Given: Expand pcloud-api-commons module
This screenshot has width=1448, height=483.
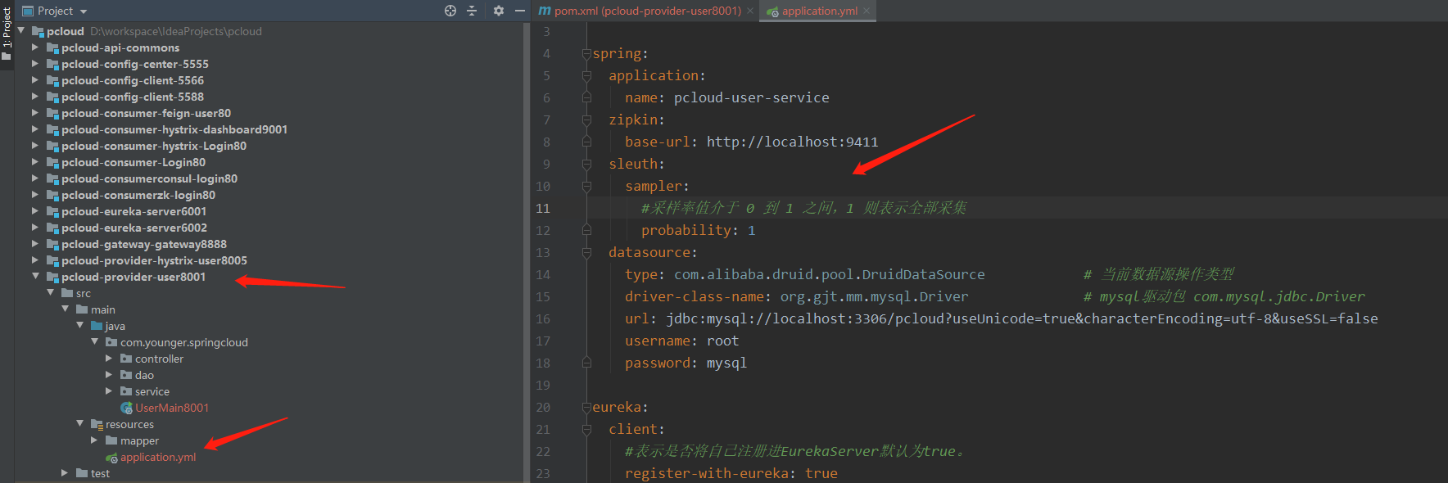Looking at the screenshot, I should (x=35, y=47).
